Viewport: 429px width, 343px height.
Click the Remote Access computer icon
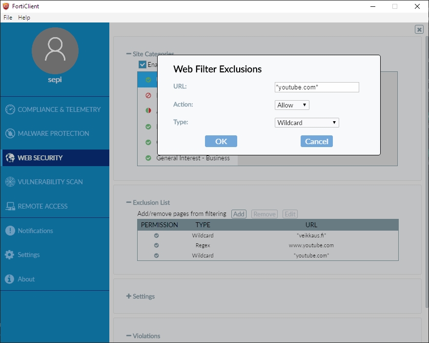[x=10, y=206]
